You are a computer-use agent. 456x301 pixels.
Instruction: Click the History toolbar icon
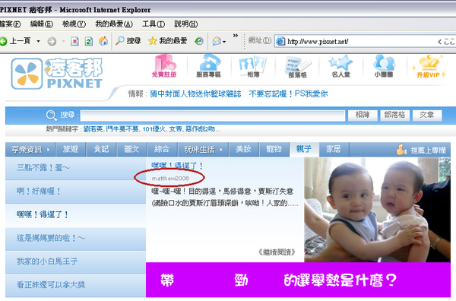199,41
